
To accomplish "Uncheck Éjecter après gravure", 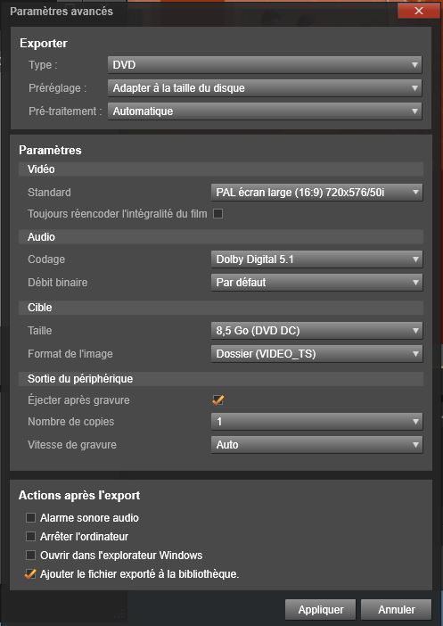I will point(217,400).
